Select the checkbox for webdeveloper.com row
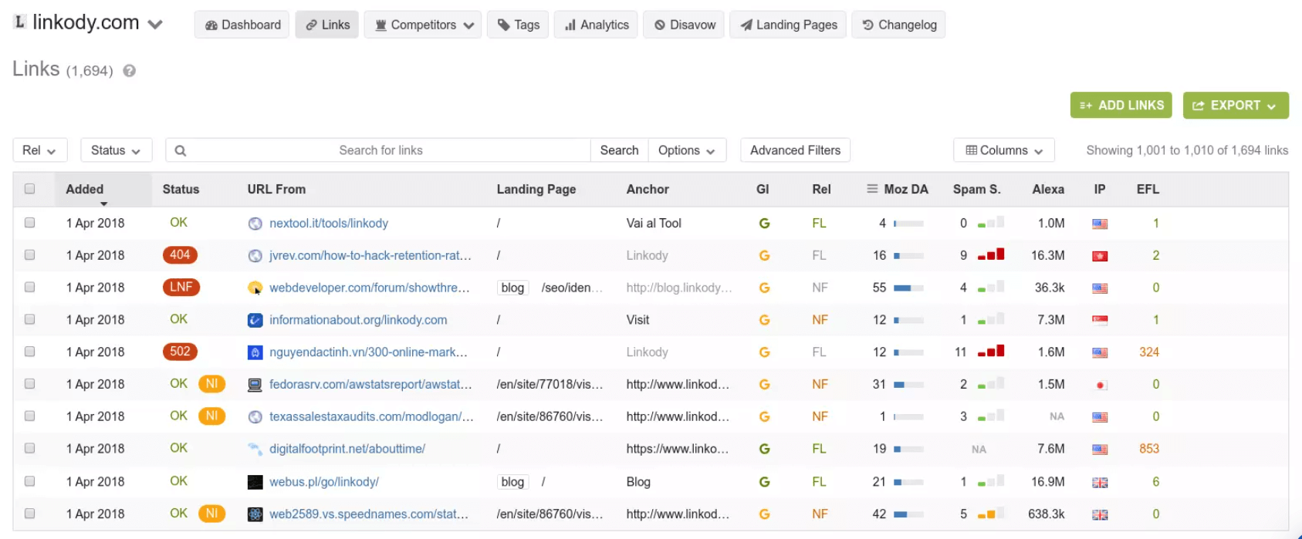Viewport: 1302px width, 539px height. pyautogui.click(x=29, y=287)
